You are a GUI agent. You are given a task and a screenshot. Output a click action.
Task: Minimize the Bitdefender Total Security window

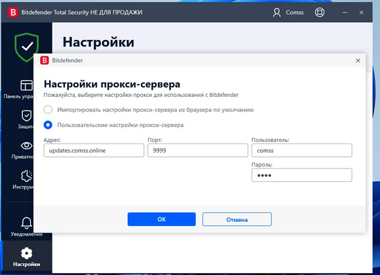tap(345, 12)
